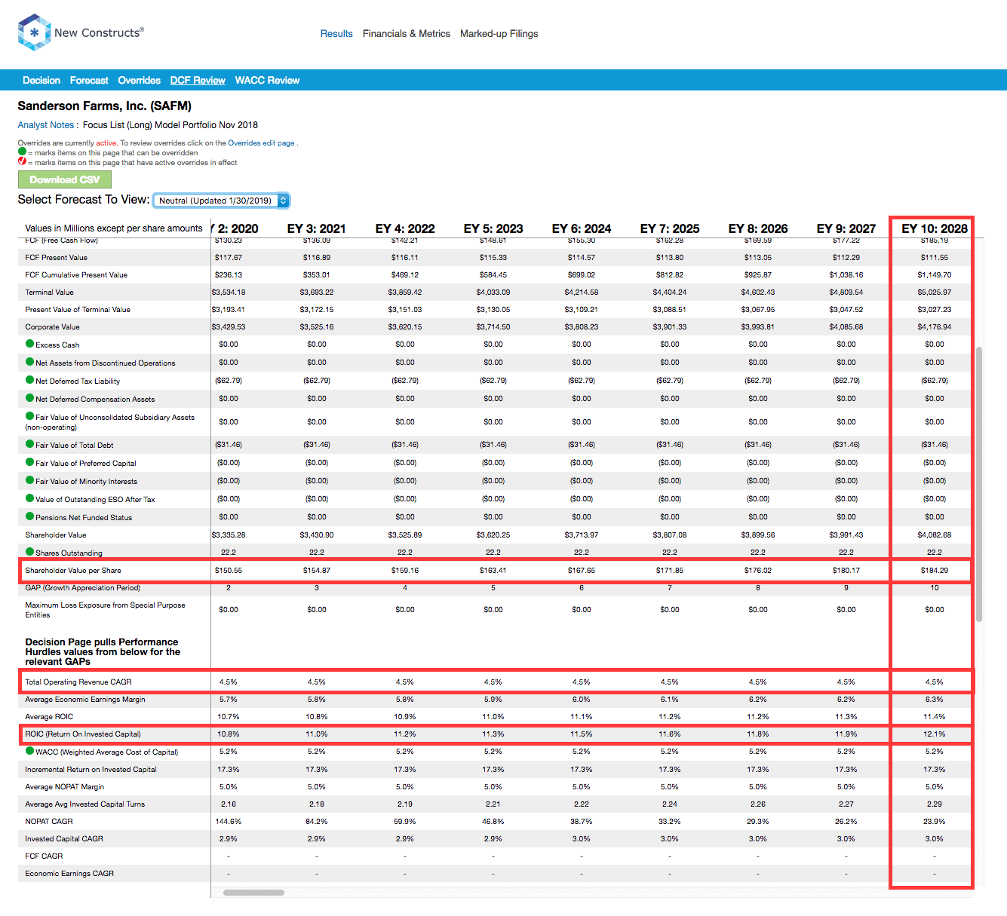Click the $4,176.94 Corporate Value cell
The width and height of the screenshot is (1007, 916).
pos(934,327)
